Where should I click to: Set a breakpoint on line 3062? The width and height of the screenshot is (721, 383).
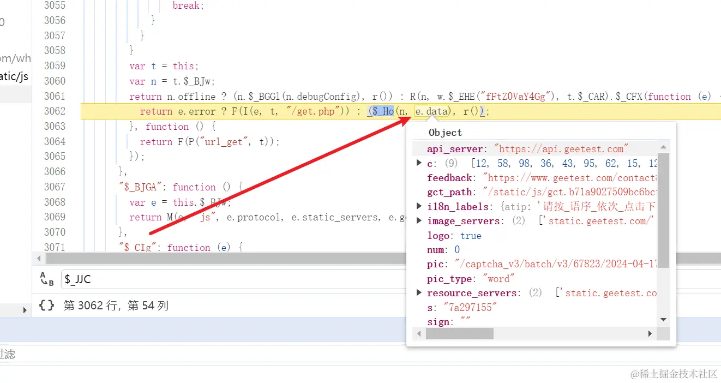click(55, 111)
